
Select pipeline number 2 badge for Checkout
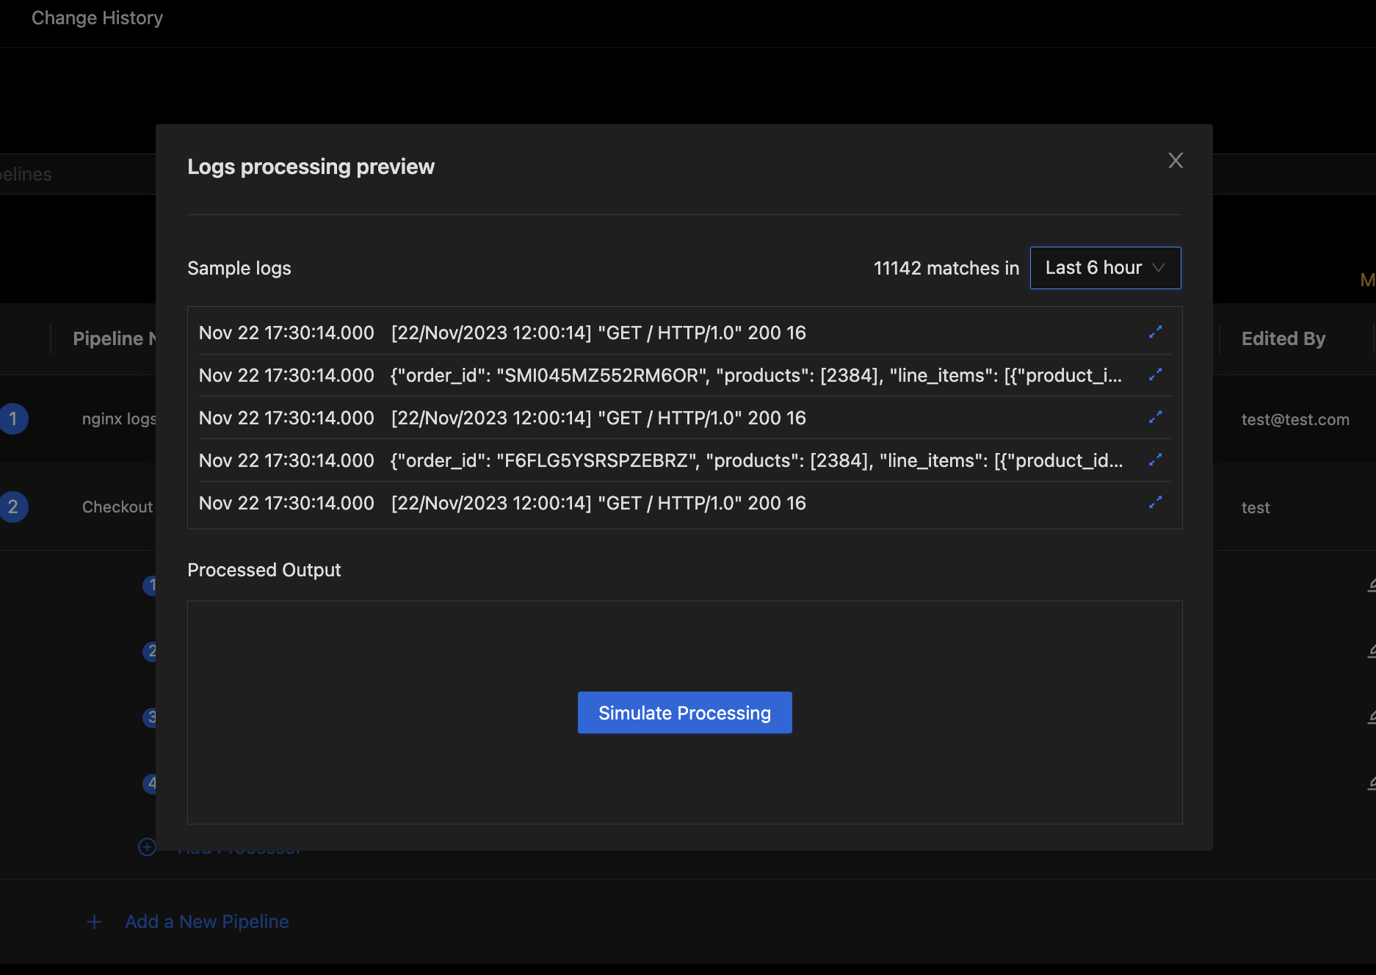pos(13,507)
